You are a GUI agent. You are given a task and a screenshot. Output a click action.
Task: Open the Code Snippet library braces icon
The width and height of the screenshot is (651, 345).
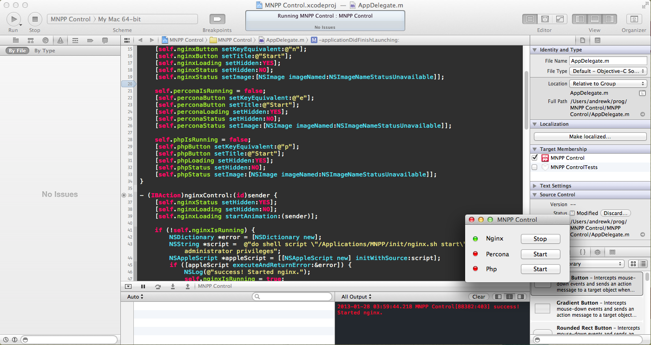[583, 252]
